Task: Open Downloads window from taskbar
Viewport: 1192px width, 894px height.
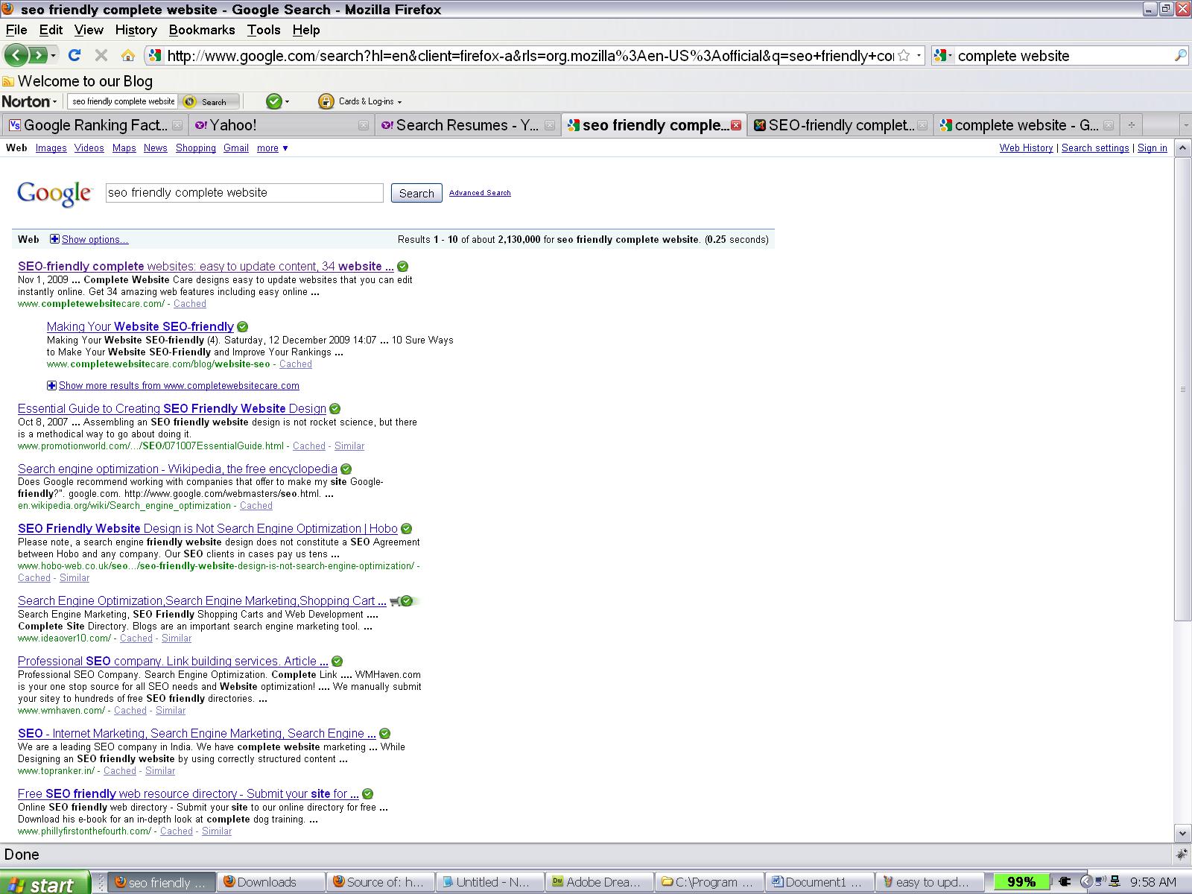Action: [x=270, y=883]
